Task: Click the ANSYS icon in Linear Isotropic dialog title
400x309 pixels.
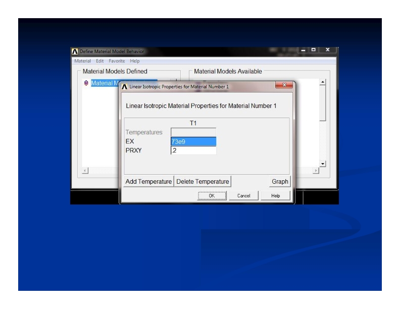Action: tap(124, 87)
